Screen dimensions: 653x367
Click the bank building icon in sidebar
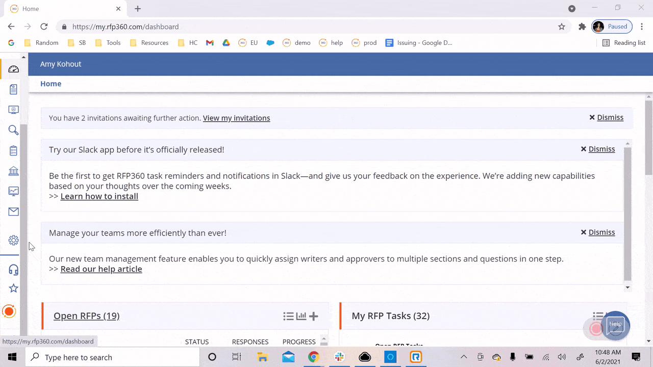[14, 171]
